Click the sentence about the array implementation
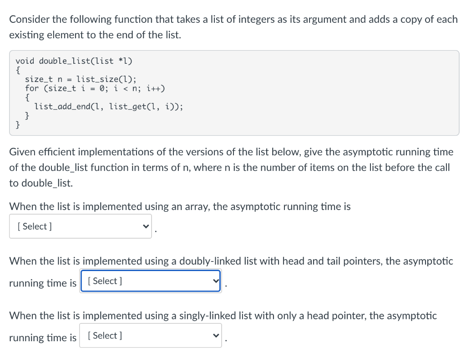This screenshot has height=364, width=466. pos(180,206)
